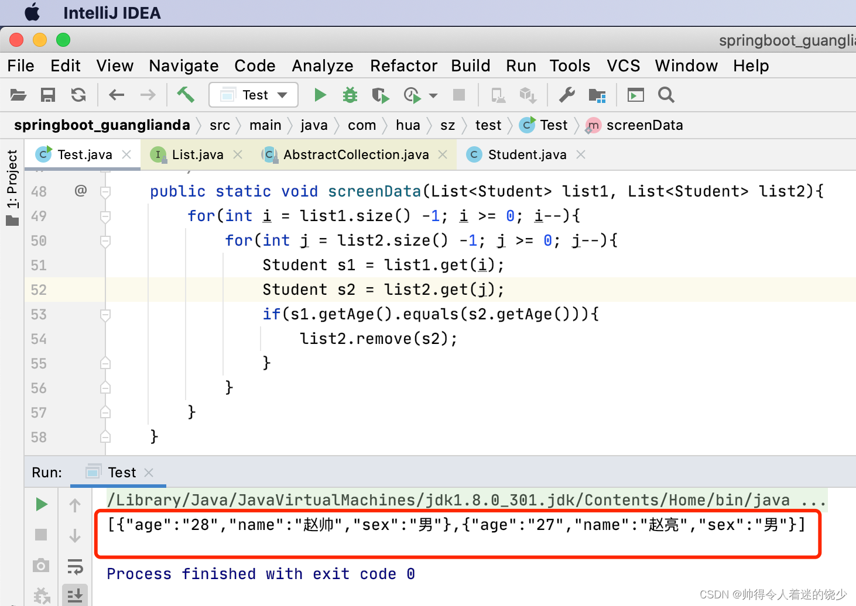Open the Window menu
The height and width of the screenshot is (606, 856).
click(686, 66)
